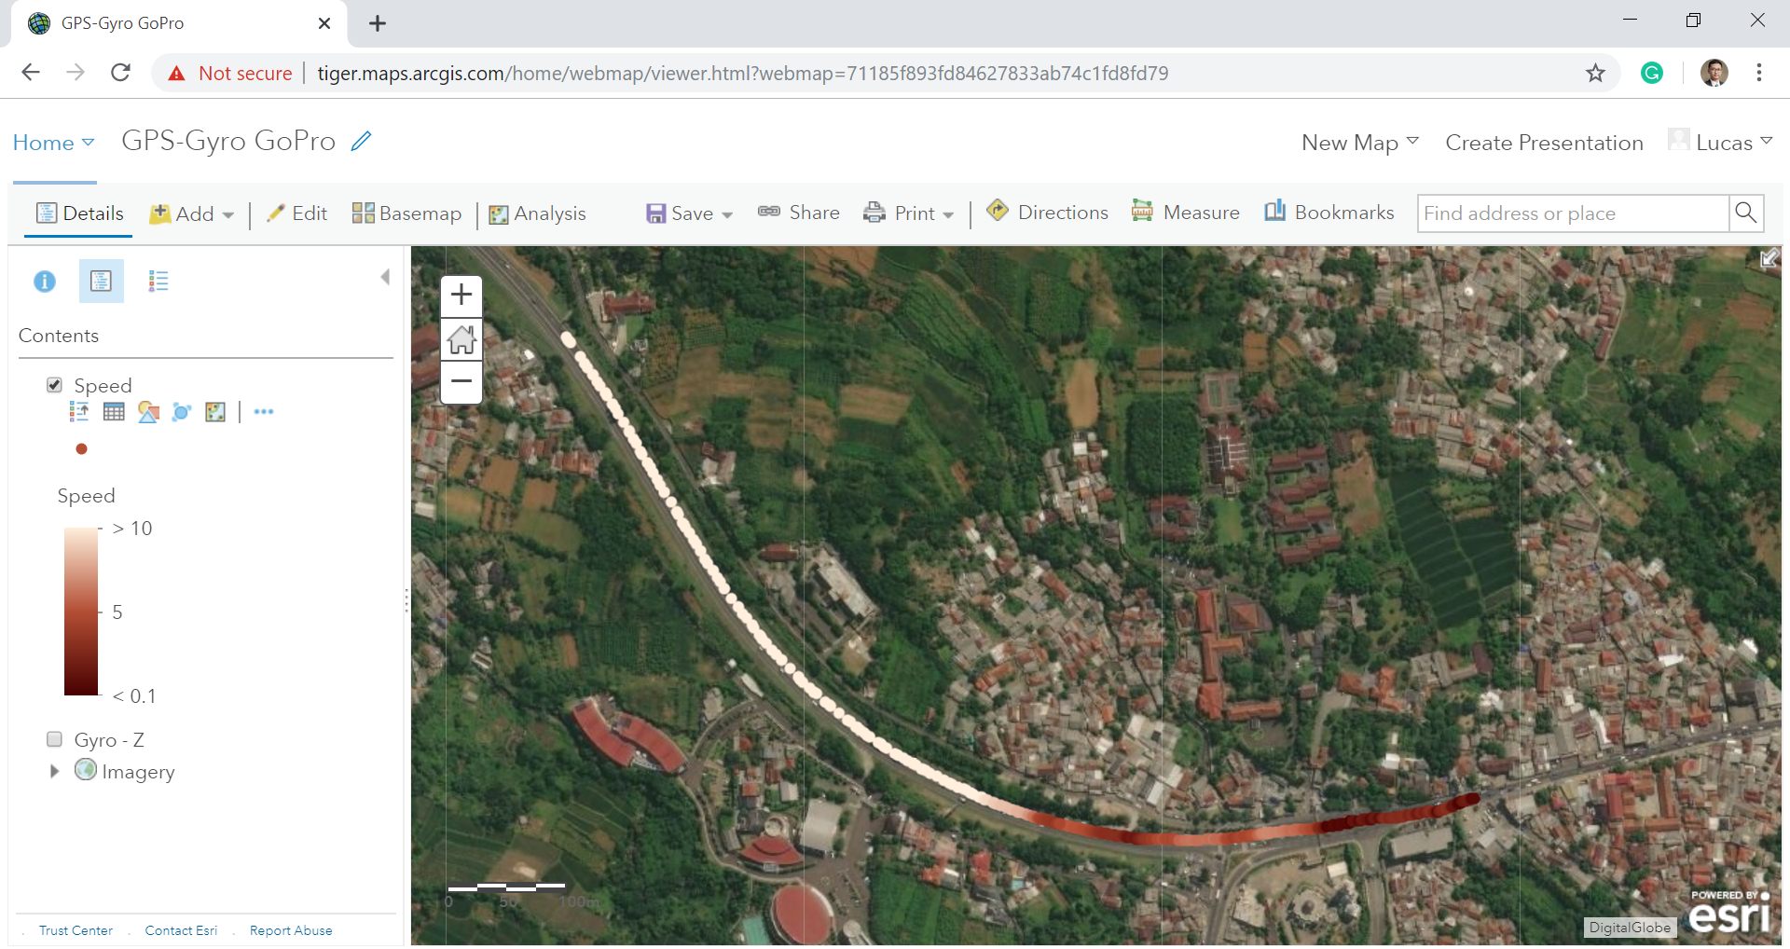Click the Measure tool
The height and width of the screenshot is (949, 1790).
(x=1186, y=213)
